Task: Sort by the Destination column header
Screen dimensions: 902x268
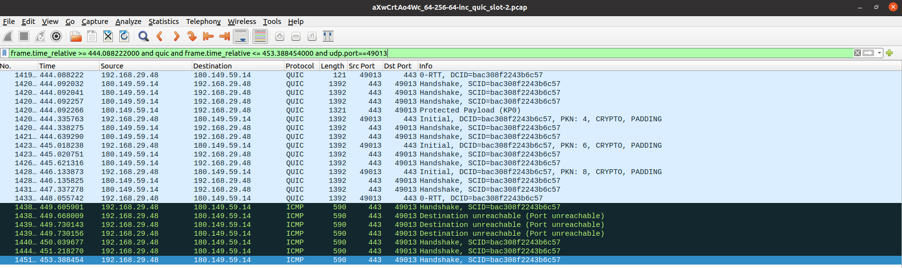Action: [x=238, y=66]
